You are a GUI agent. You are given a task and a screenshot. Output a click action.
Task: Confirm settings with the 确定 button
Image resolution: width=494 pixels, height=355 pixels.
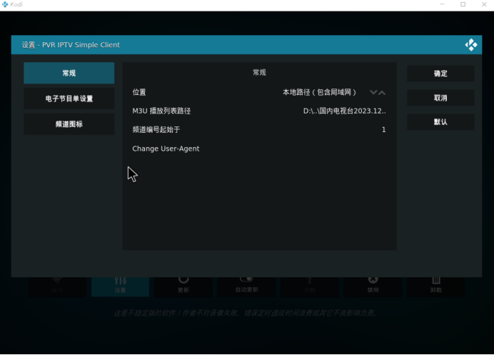pos(440,74)
